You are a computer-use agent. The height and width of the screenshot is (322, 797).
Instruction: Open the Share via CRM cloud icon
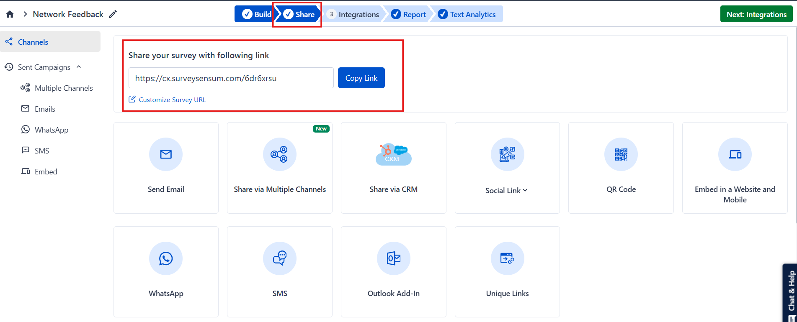393,154
